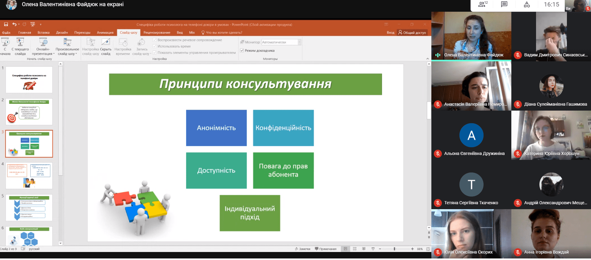591x260 pixels.
Task: Show the Meet participants list icon
Action: 482,5
